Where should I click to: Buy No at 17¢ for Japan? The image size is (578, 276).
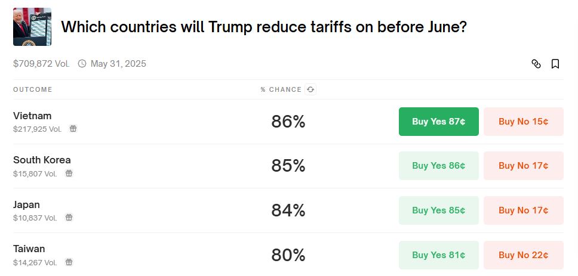click(x=523, y=210)
